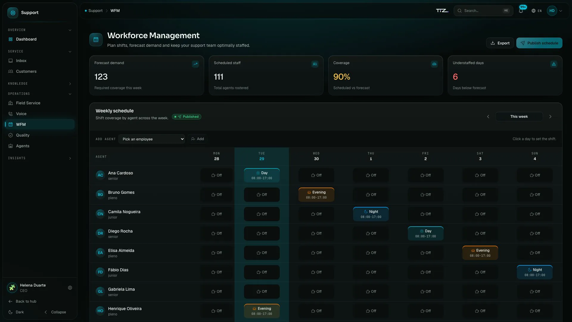This screenshot has height=322, width=572.
Task: Toggle Camila Nogueira's Thursday Night shift
Action: click(x=371, y=214)
